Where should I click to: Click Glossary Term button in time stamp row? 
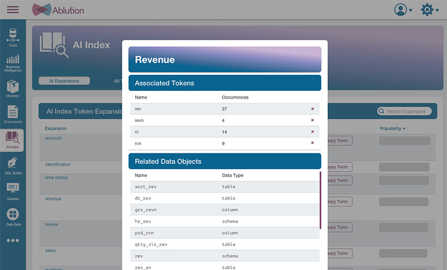[340, 180]
